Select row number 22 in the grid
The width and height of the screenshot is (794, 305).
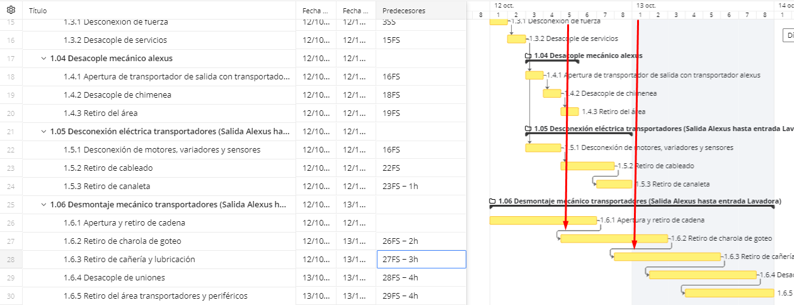coord(10,150)
